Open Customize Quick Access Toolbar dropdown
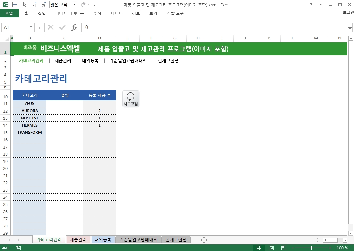The width and height of the screenshot is (354, 251). (x=94, y=5)
